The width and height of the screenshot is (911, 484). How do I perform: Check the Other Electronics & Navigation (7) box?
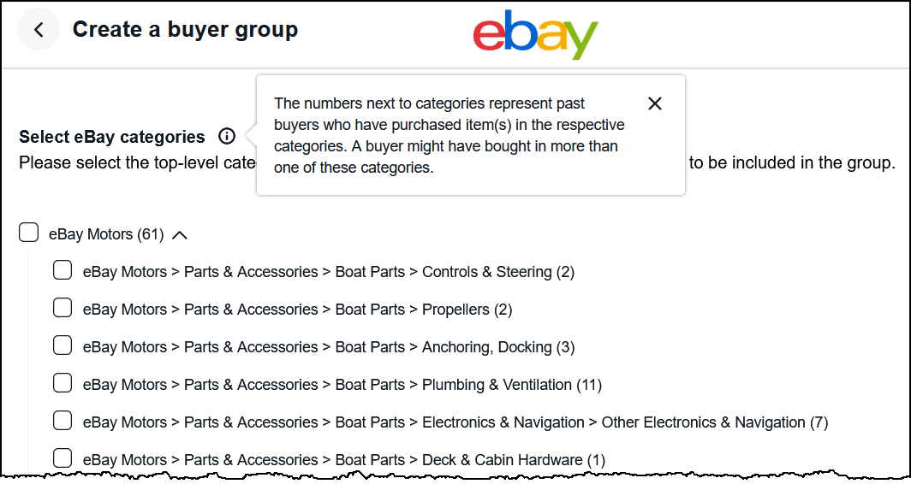63,421
